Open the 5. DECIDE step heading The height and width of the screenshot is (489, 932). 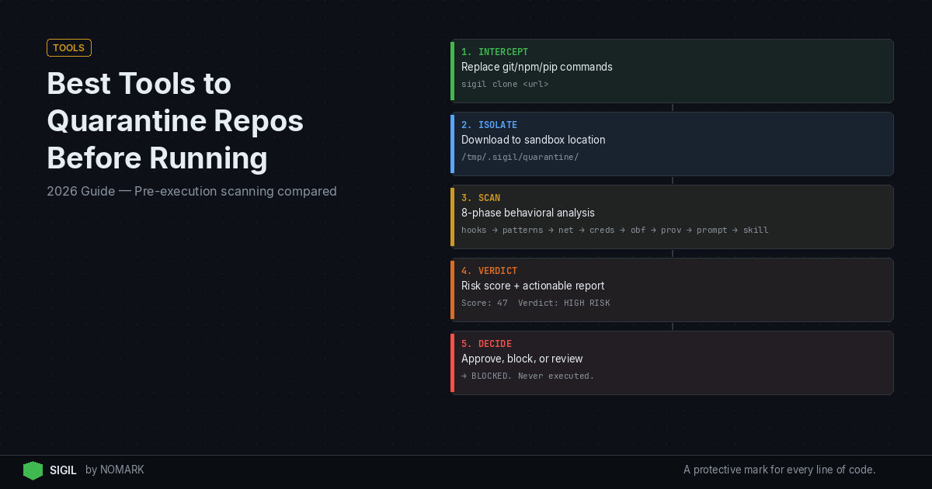[x=486, y=344]
